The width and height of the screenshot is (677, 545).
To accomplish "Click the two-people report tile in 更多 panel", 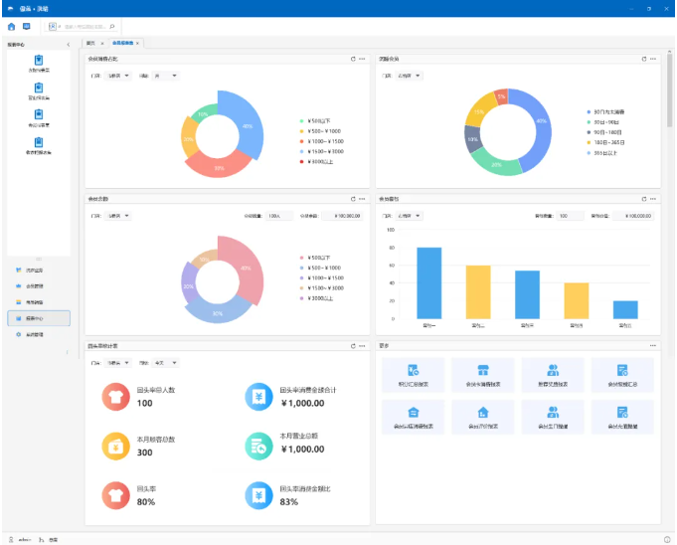I will point(553,374).
